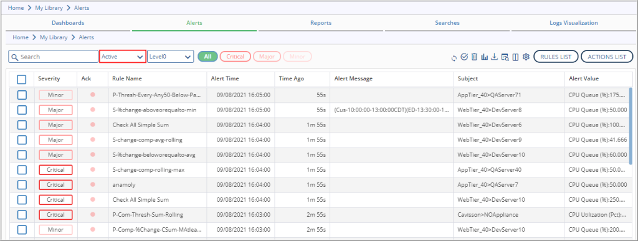Viewport: 638px width, 241px height.
Task: Click the table search filter icon
Action: coord(505,57)
